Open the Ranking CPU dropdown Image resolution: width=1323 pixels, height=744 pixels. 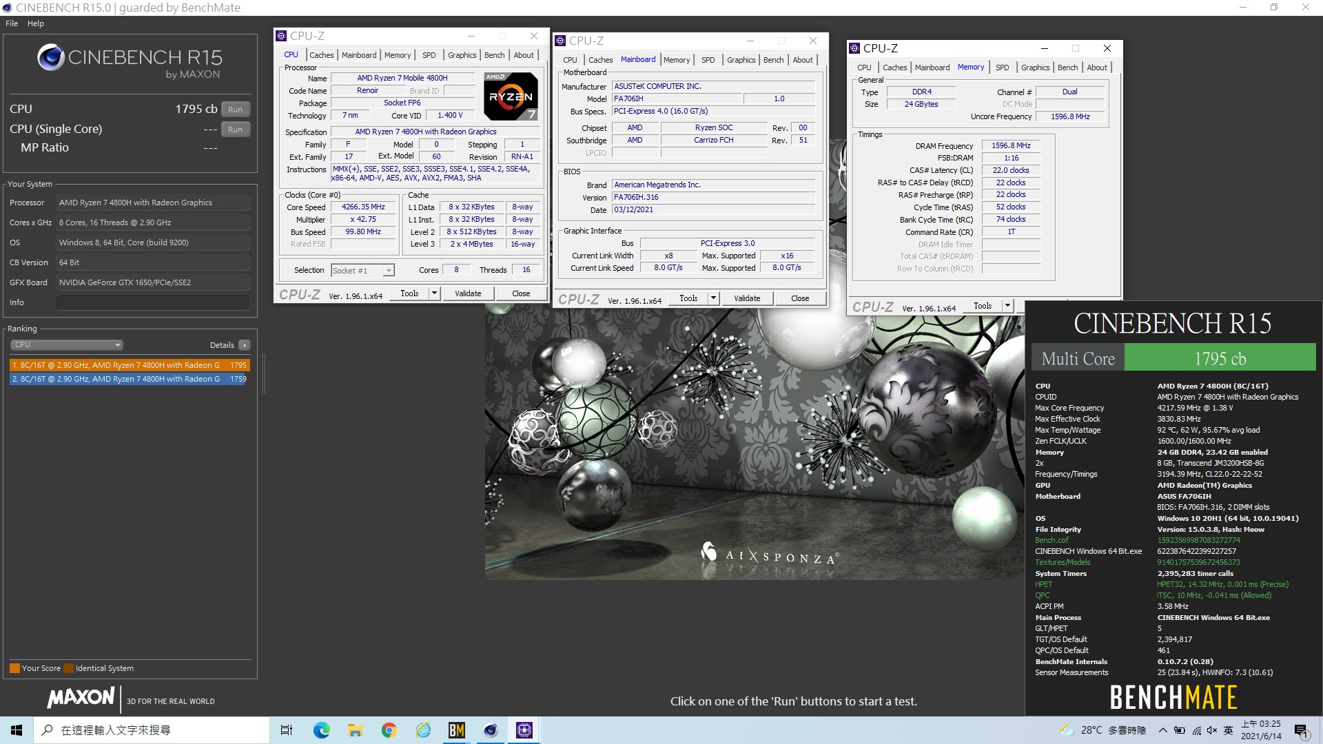pos(66,344)
